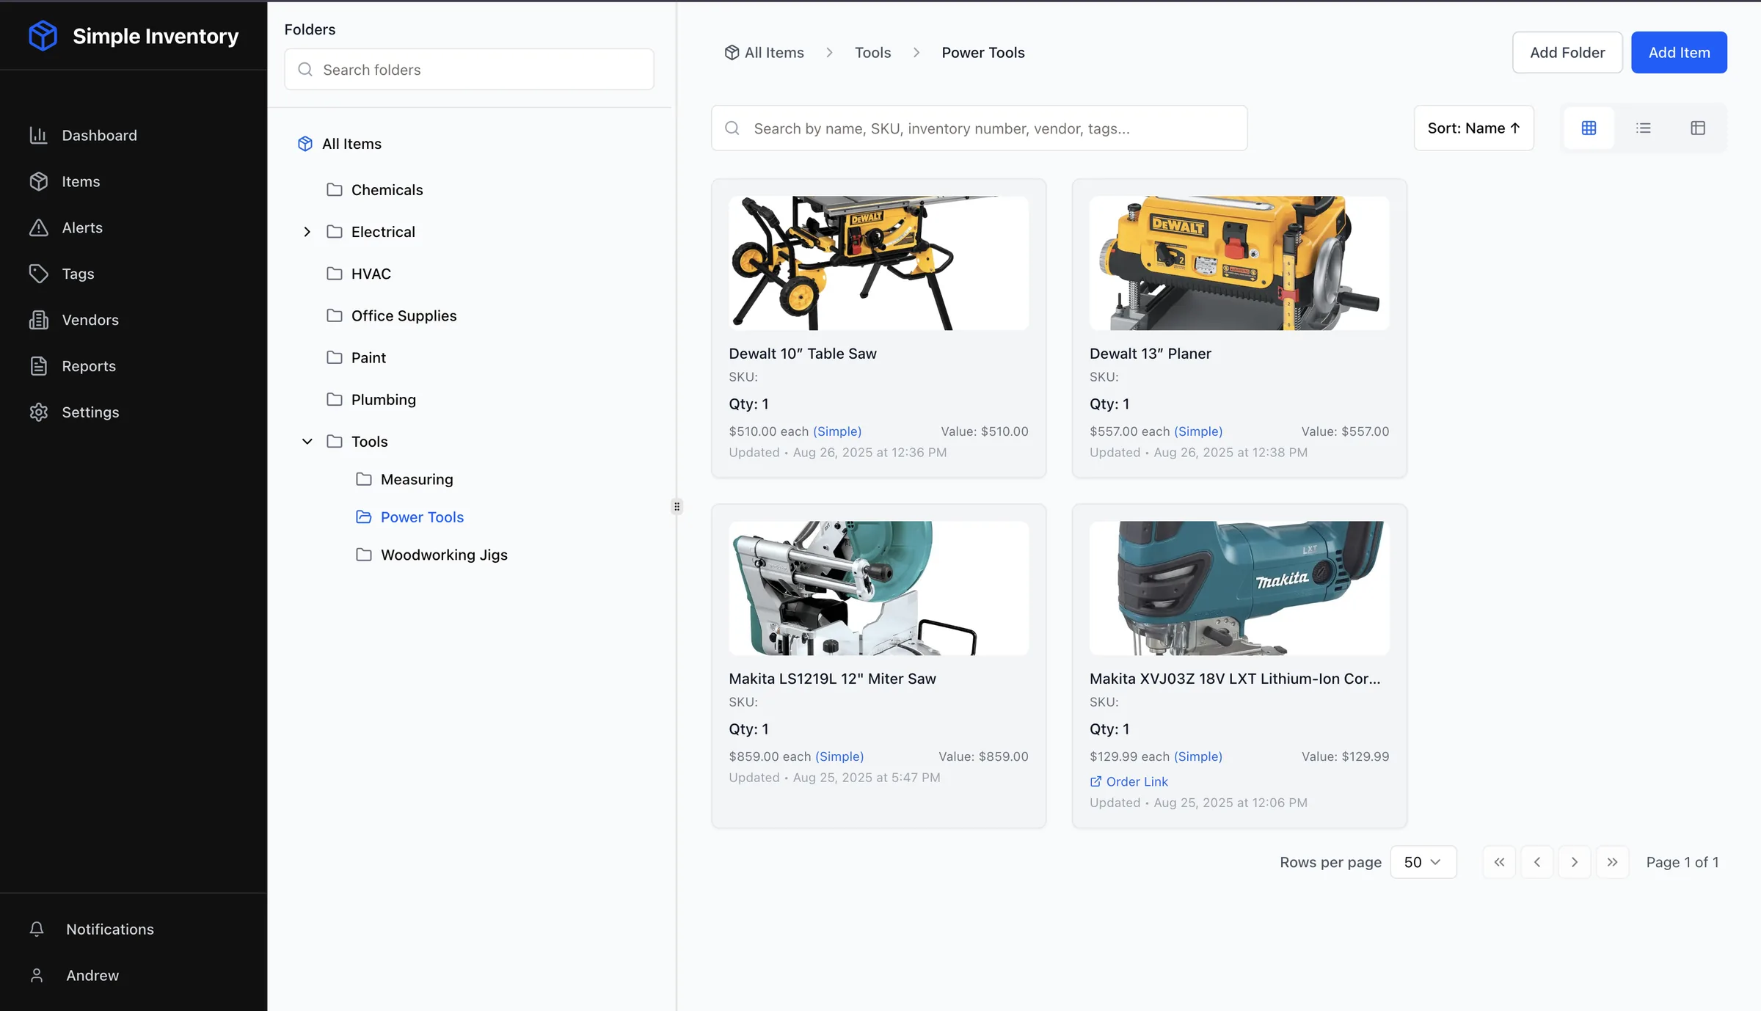Go to the first page
This screenshot has height=1011, width=1761.
(x=1499, y=862)
